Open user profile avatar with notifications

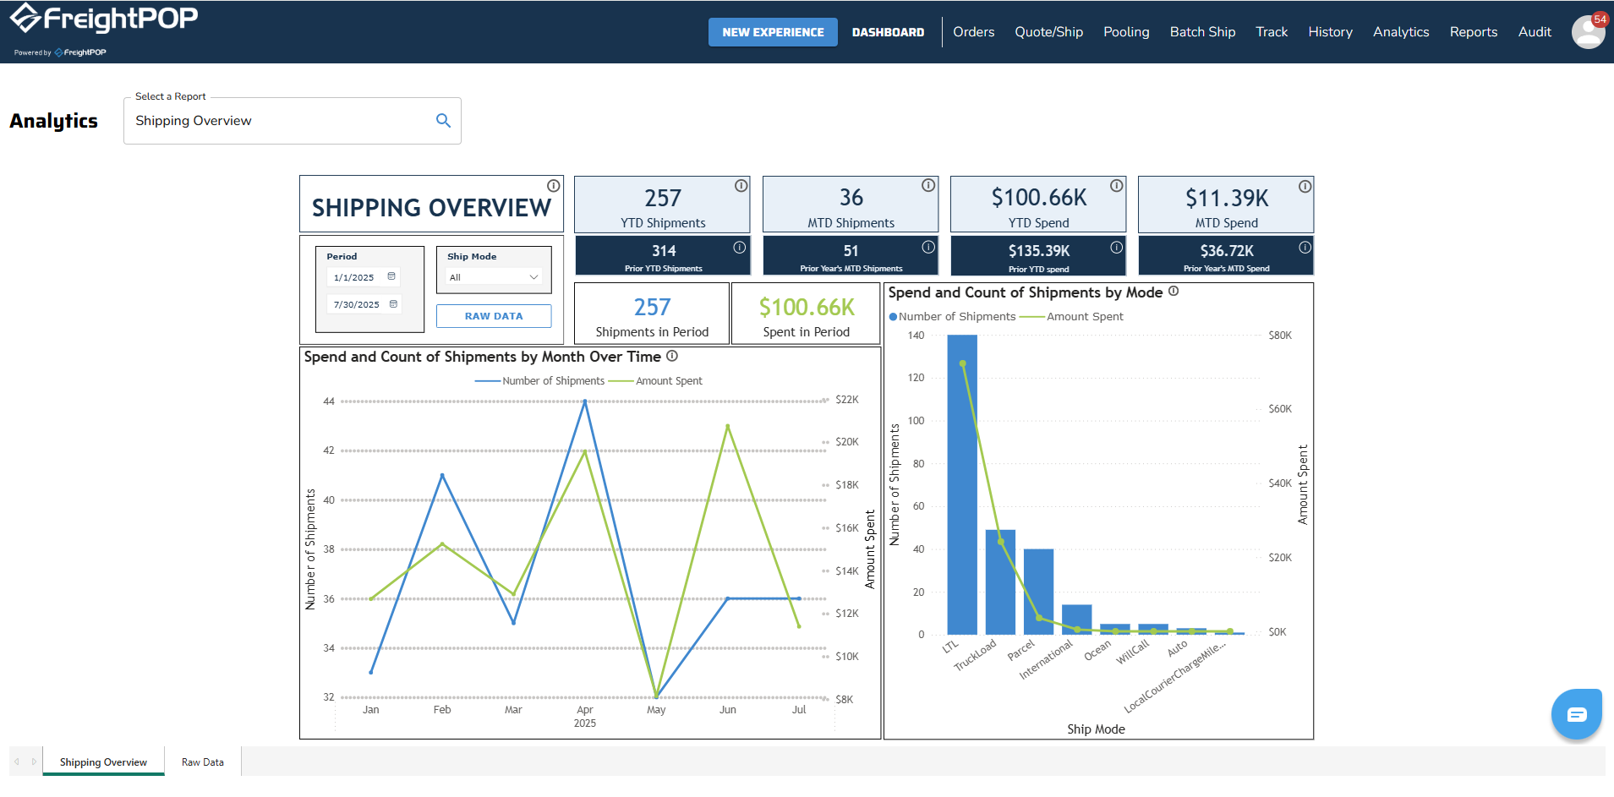pyautogui.click(x=1587, y=32)
